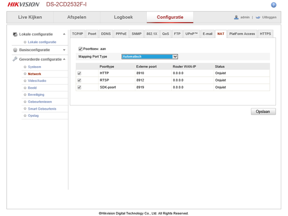Viewport: 288px width, 216px height.
Task: Switch to Afspelen tab
Action: [x=77, y=17]
